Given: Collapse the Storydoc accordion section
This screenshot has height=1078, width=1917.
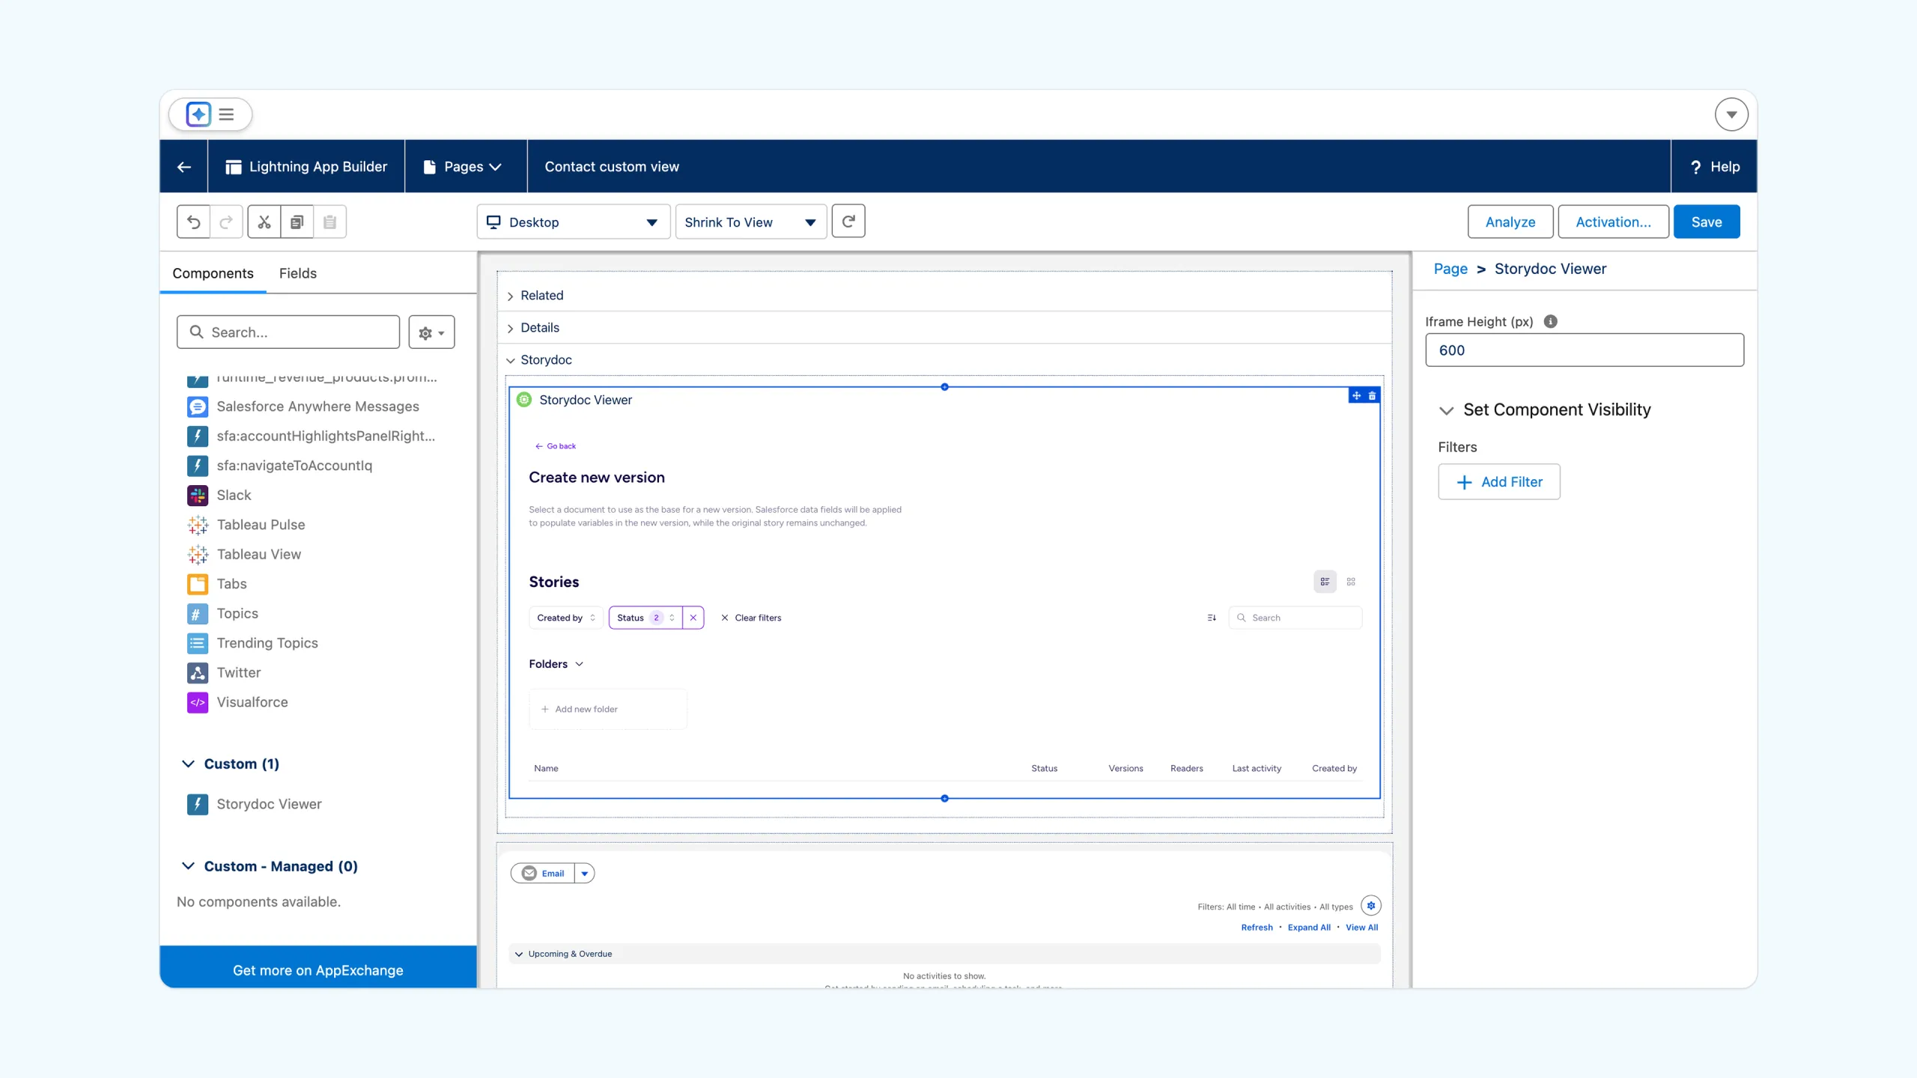Looking at the screenshot, I should pos(511,361).
